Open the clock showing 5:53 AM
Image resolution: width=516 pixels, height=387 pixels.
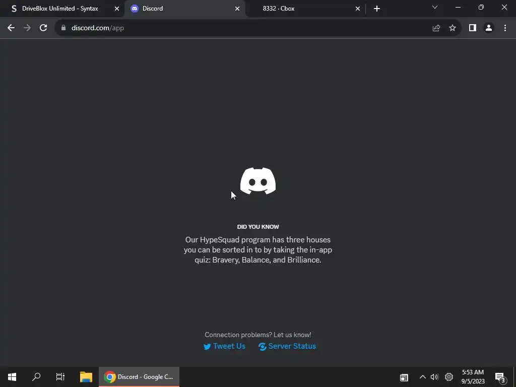473,377
